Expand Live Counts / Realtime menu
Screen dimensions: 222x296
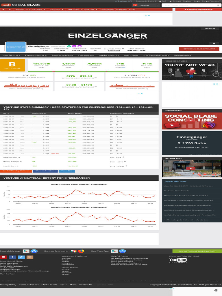[82, 9]
